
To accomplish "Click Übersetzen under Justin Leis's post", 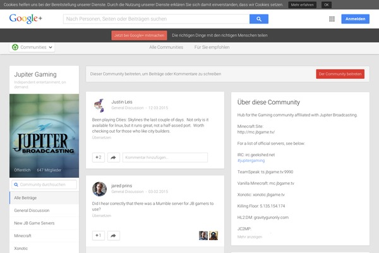I will (x=102, y=137).
